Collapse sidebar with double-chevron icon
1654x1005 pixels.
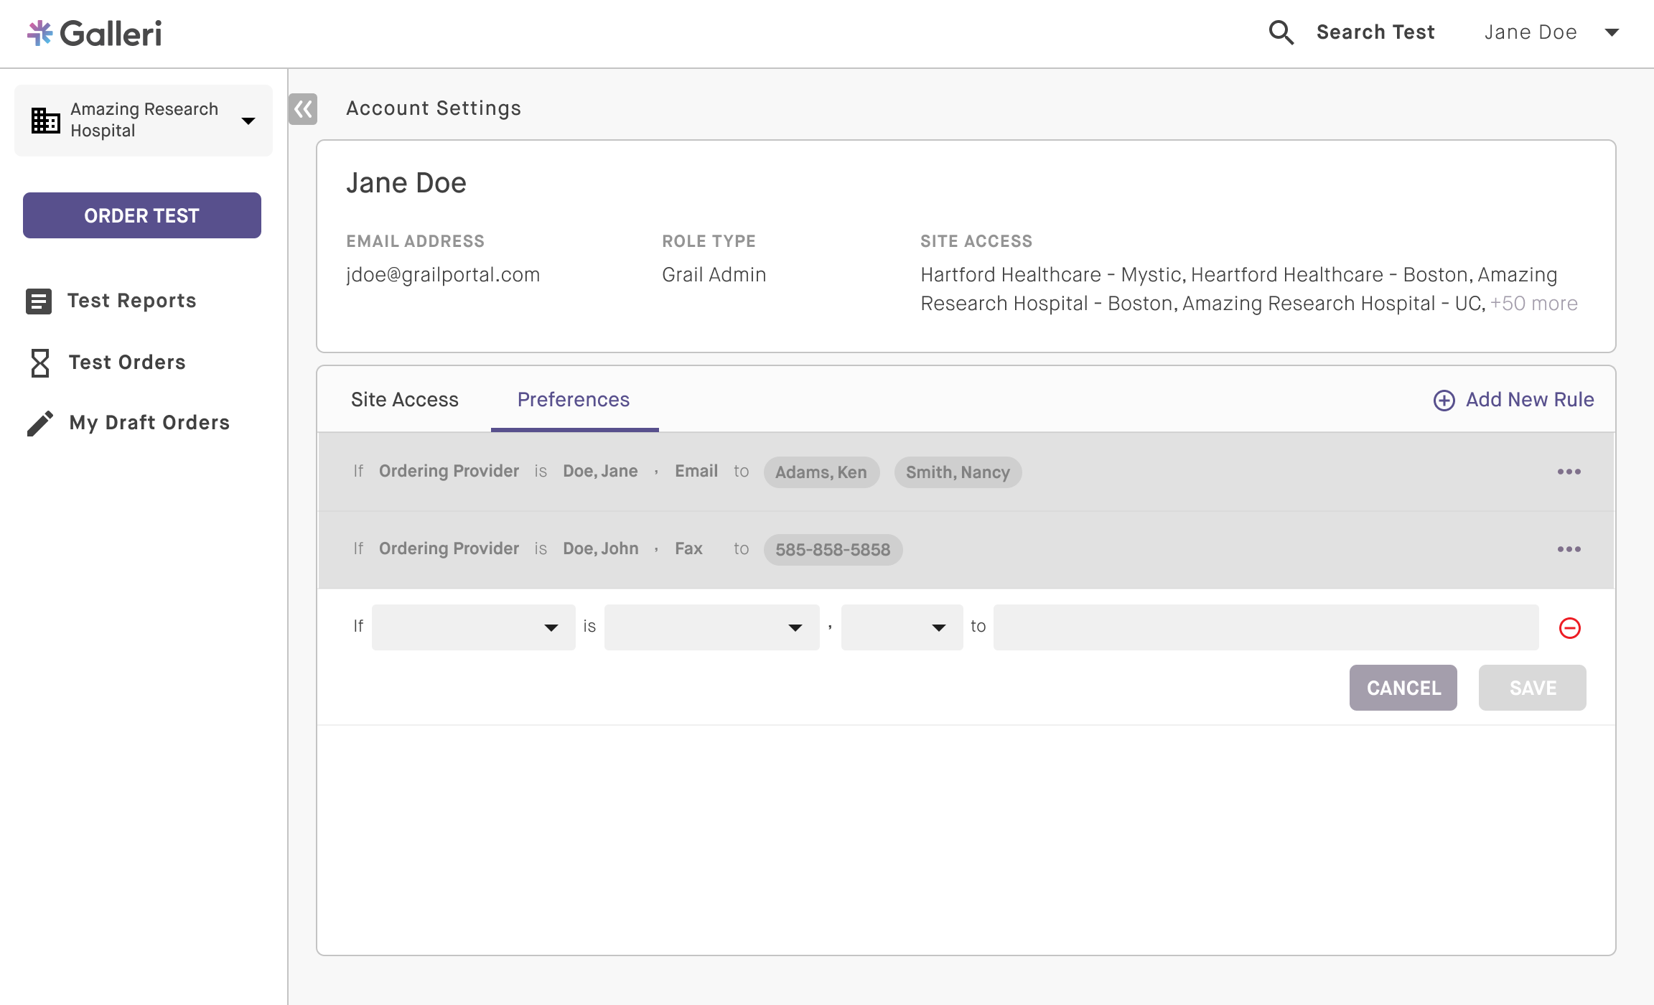303,109
